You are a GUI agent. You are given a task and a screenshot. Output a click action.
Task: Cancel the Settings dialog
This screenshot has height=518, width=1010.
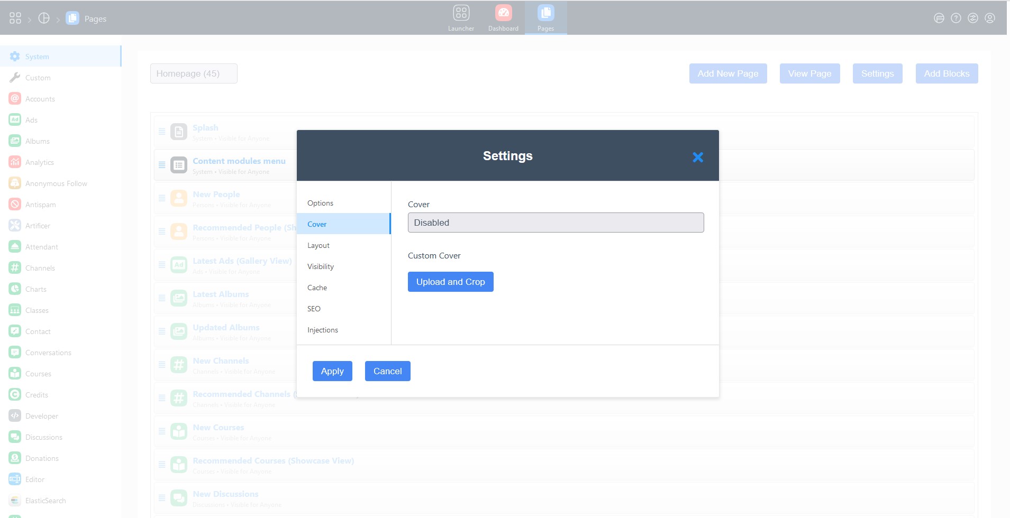click(387, 371)
